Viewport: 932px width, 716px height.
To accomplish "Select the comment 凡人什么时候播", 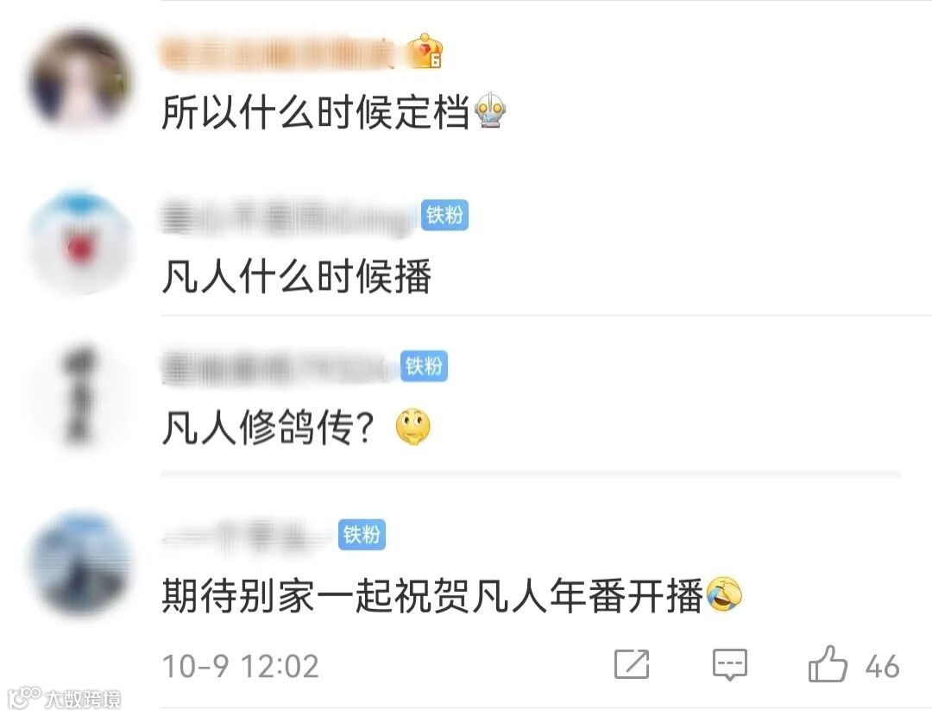I will point(297,277).
